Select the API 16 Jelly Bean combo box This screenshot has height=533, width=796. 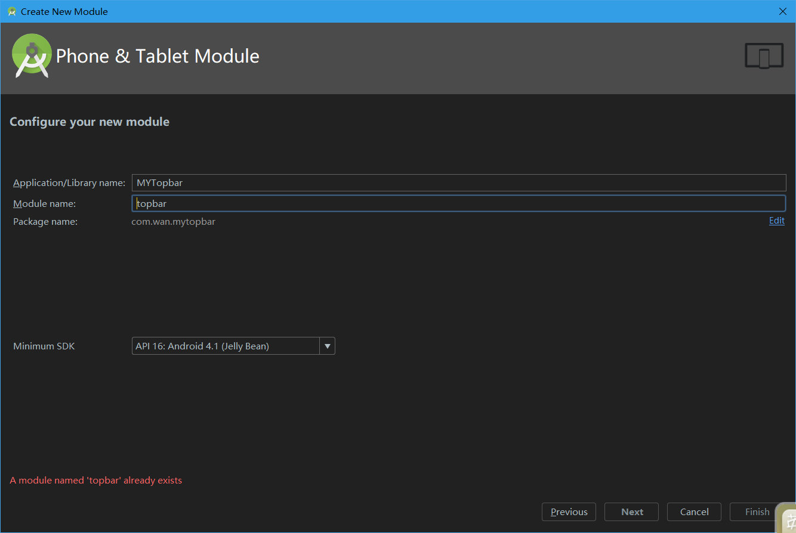coord(226,346)
